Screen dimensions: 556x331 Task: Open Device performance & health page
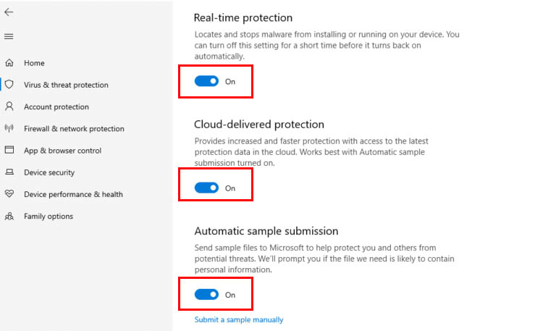tap(73, 194)
